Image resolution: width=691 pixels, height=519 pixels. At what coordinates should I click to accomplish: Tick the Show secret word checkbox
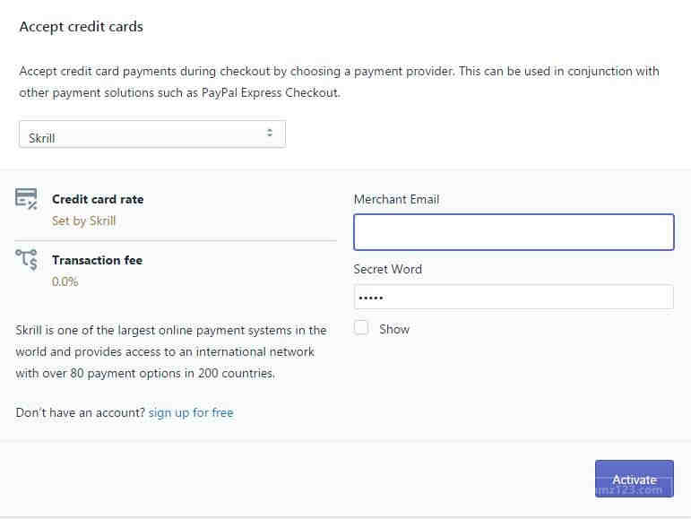361,328
